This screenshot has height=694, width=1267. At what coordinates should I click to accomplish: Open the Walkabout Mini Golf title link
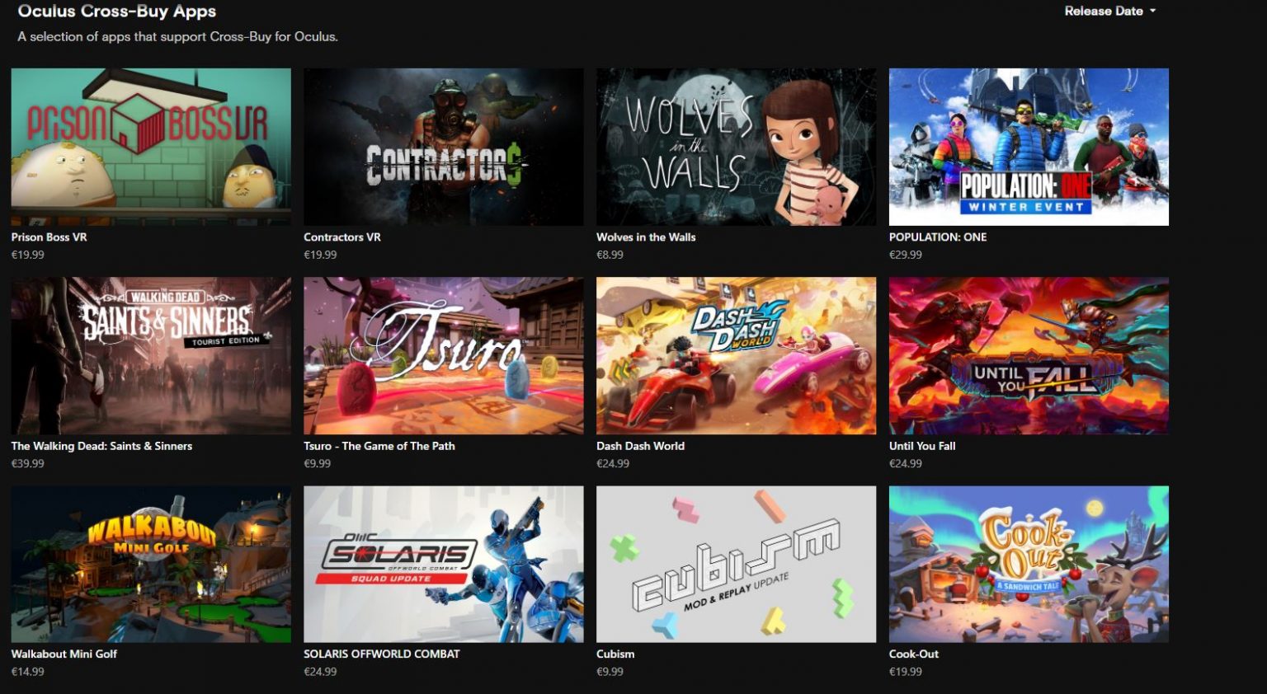point(64,654)
